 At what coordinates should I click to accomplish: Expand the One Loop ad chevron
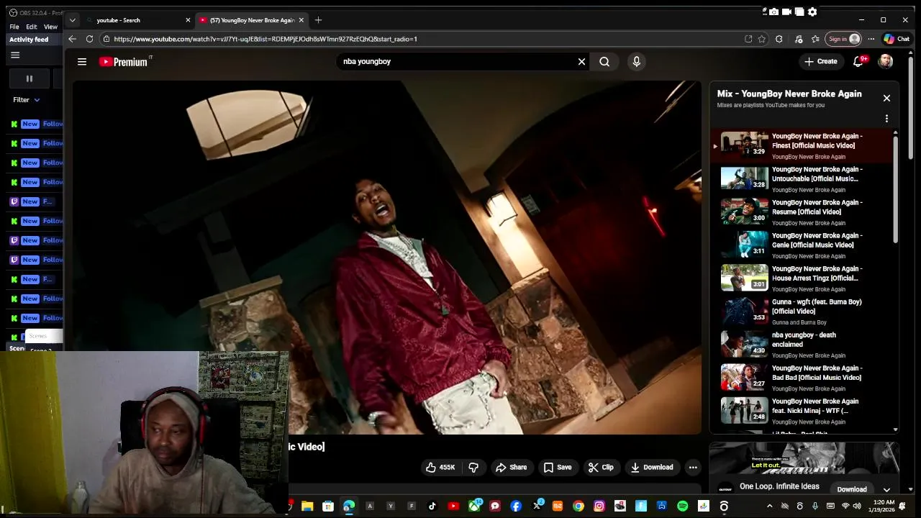coord(886,490)
